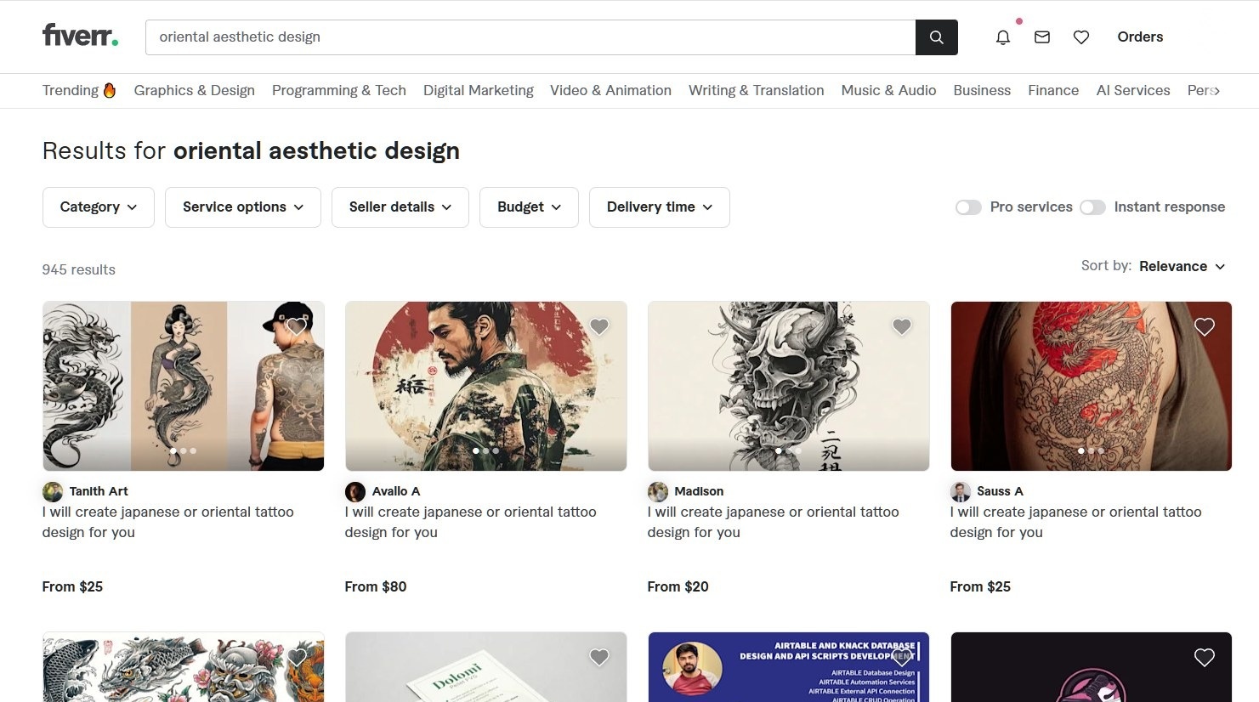Open Sauss A's red dragon arm thumbnail

pyautogui.click(x=1092, y=386)
